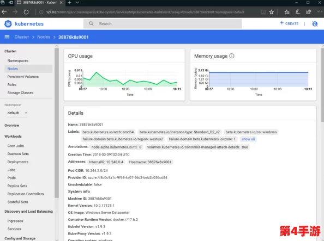Open browser settings ellipsis menu

[320, 12]
